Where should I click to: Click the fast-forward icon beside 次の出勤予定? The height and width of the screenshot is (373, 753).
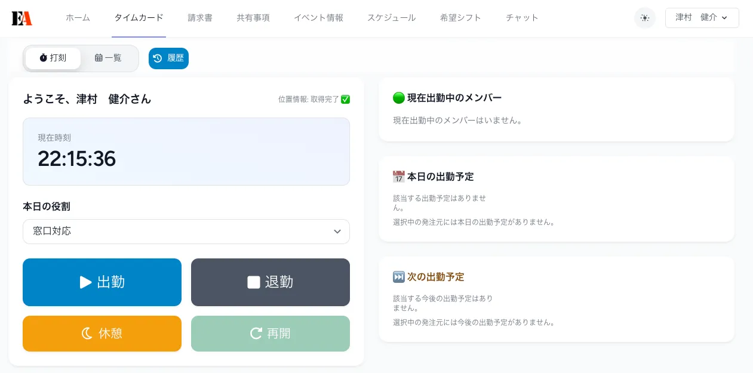point(399,276)
